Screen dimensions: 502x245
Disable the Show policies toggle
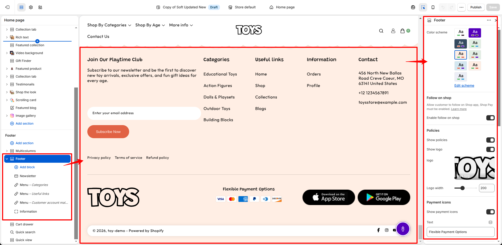490,140
